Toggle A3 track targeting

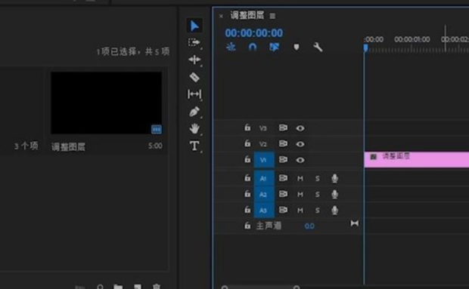(264, 211)
